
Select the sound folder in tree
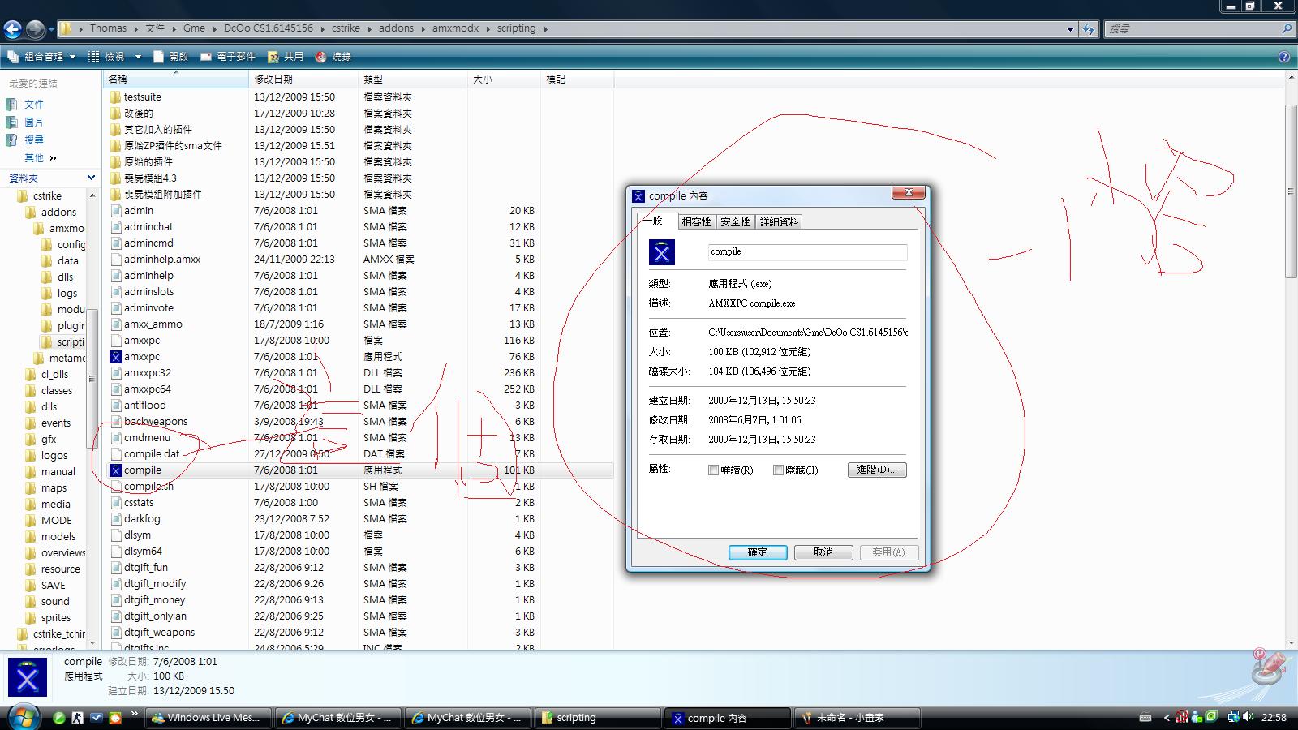click(x=55, y=602)
